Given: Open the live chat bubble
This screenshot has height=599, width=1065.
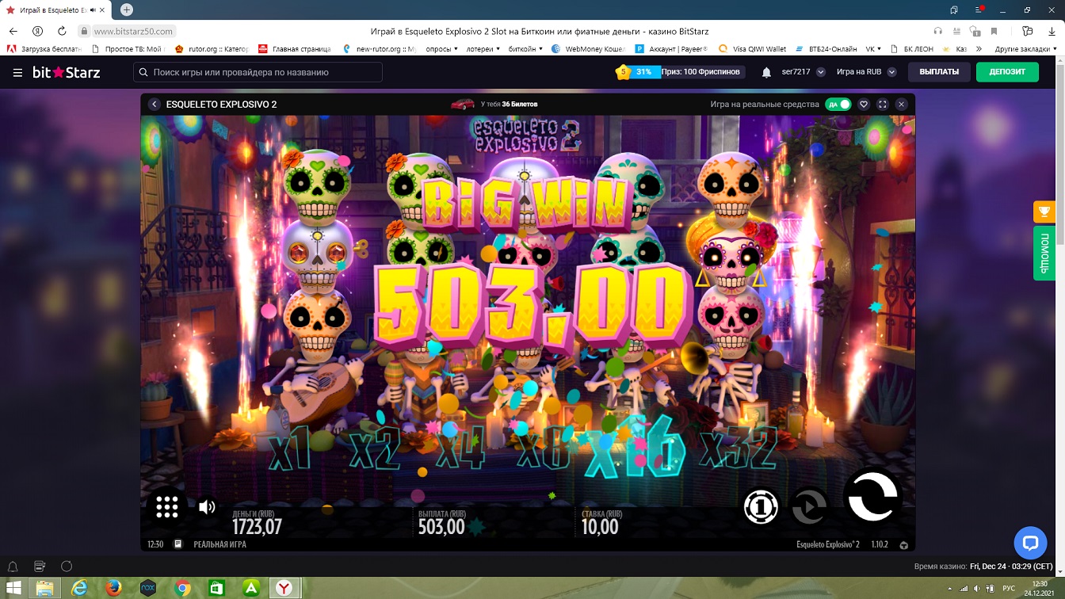Looking at the screenshot, I should coord(1030,544).
